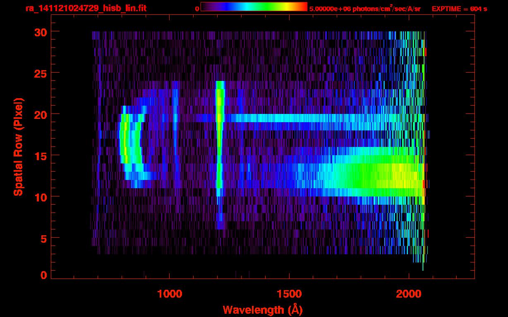Click the x-axis tick label 1000
The image size is (508, 317).
[x=170, y=294]
